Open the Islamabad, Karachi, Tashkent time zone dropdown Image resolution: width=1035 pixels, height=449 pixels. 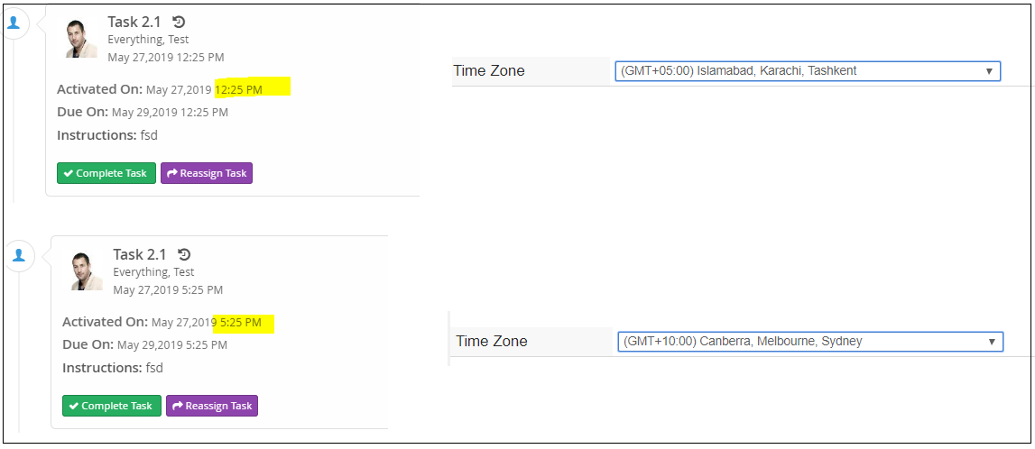(x=808, y=70)
